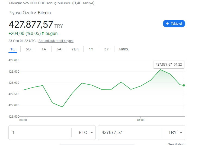211x145 pixels.
Task: Switch to the 1Y chart range
Action: click(x=91, y=49)
